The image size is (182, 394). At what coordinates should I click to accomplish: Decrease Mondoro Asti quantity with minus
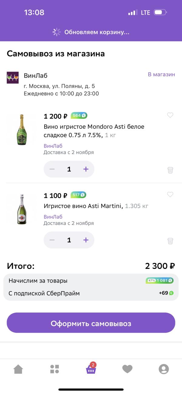pyautogui.click(x=52, y=169)
